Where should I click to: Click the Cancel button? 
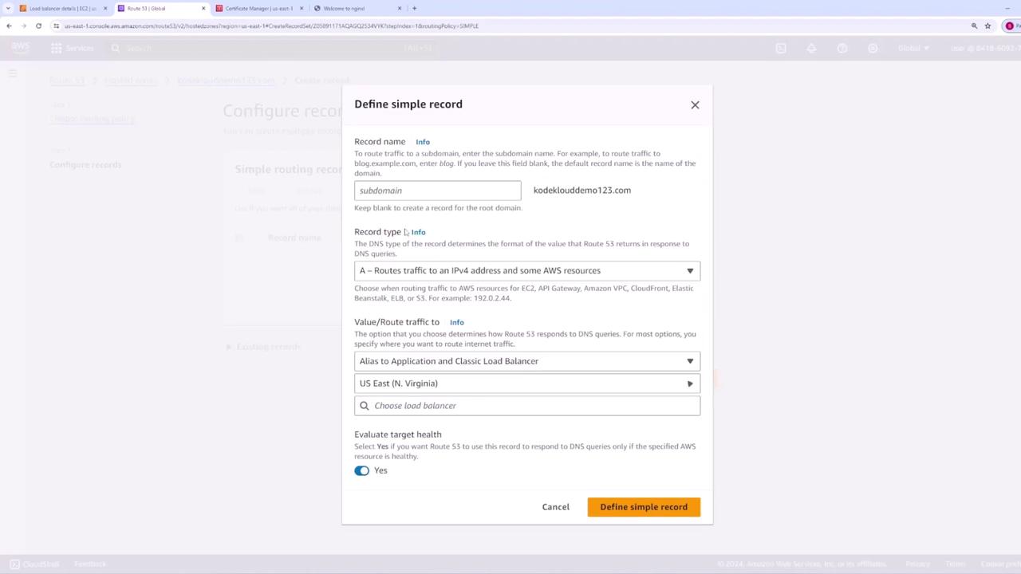(555, 507)
